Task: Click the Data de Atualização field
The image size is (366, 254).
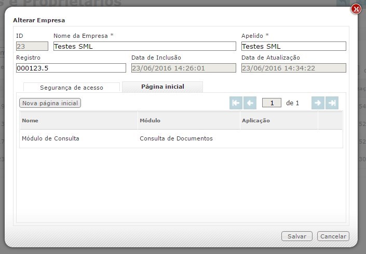Action: (293, 68)
